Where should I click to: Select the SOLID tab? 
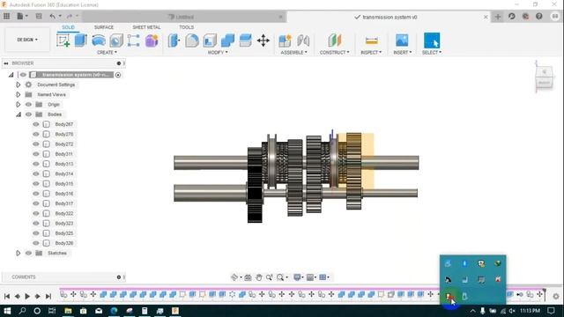(x=68, y=27)
